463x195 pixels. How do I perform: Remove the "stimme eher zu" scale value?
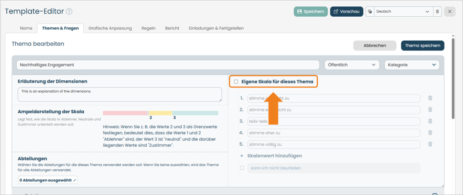point(430,133)
